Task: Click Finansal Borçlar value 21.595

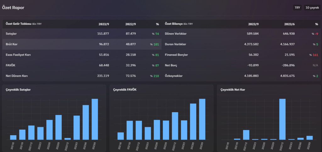Action: point(290,55)
